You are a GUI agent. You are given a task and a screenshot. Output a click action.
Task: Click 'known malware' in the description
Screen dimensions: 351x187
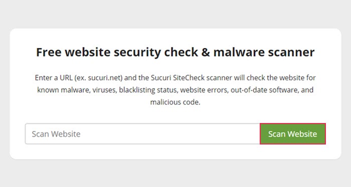pyautogui.click(x=63, y=90)
